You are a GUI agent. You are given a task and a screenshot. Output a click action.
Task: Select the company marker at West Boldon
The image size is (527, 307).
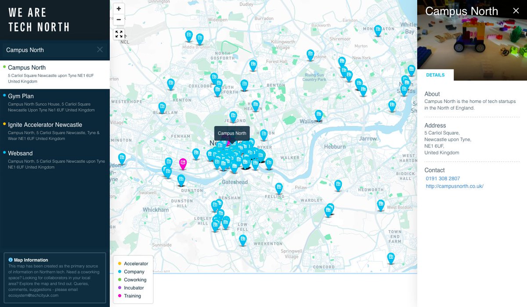point(381,205)
